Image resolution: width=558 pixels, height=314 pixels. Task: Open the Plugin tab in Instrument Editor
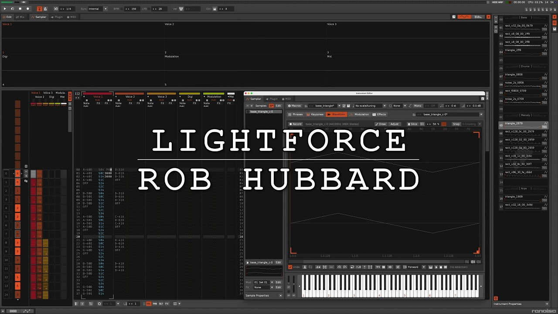click(x=272, y=99)
